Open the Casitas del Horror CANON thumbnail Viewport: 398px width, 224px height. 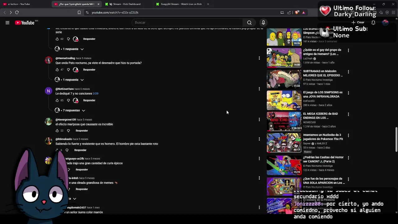[284, 165]
